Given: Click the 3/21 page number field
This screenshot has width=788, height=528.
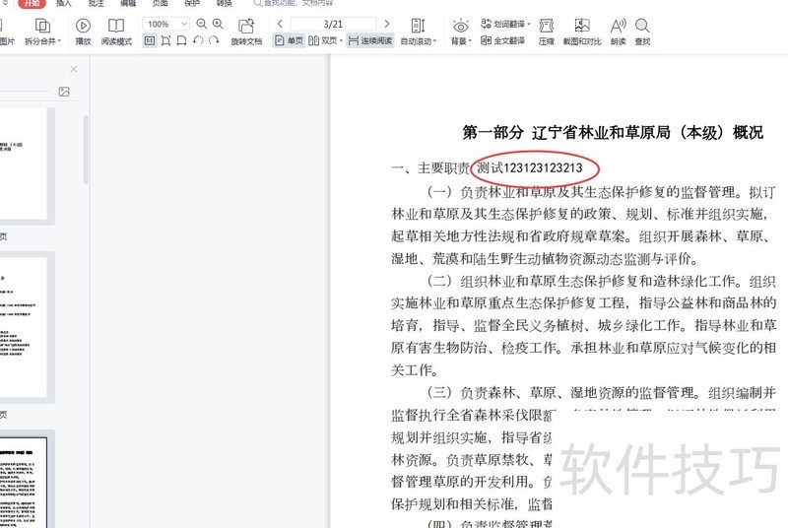Looking at the screenshot, I should [333, 24].
